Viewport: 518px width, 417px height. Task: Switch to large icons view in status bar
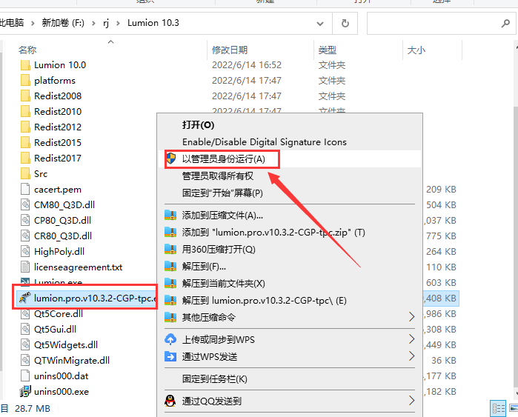(512, 408)
